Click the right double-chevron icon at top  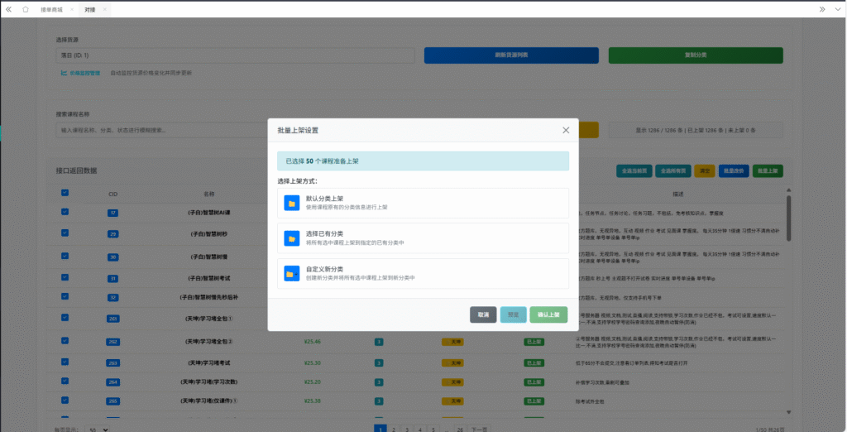(822, 9)
